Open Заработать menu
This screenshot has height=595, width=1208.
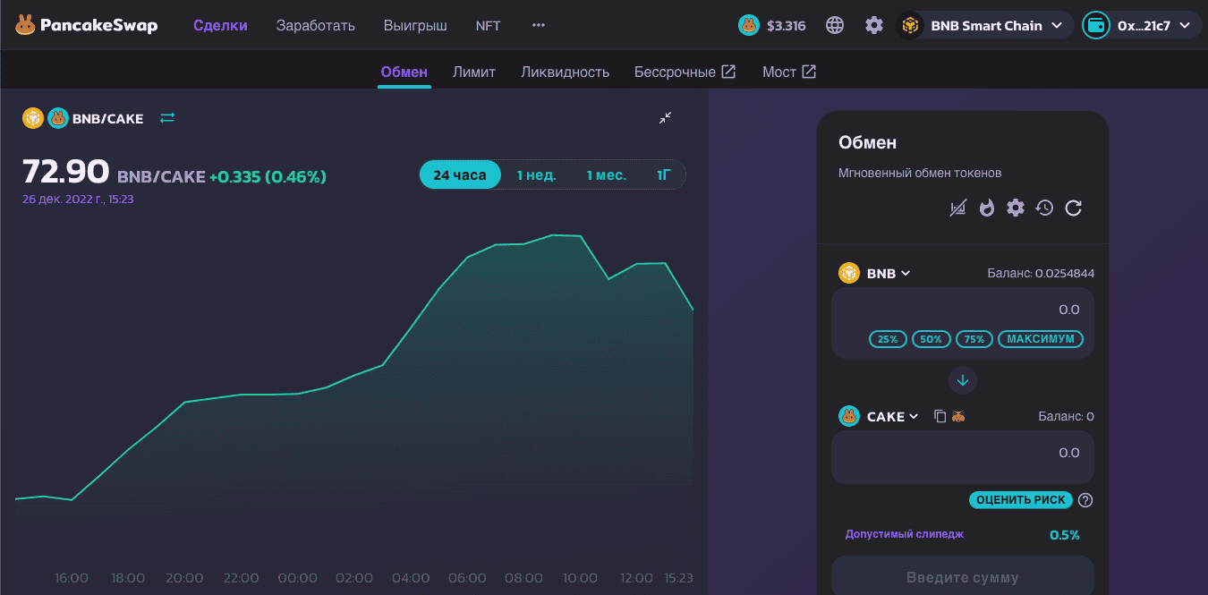(x=316, y=25)
